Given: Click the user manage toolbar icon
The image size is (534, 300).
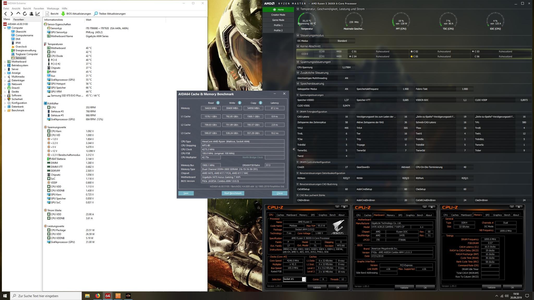Looking at the screenshot, I should click(31, 14).
